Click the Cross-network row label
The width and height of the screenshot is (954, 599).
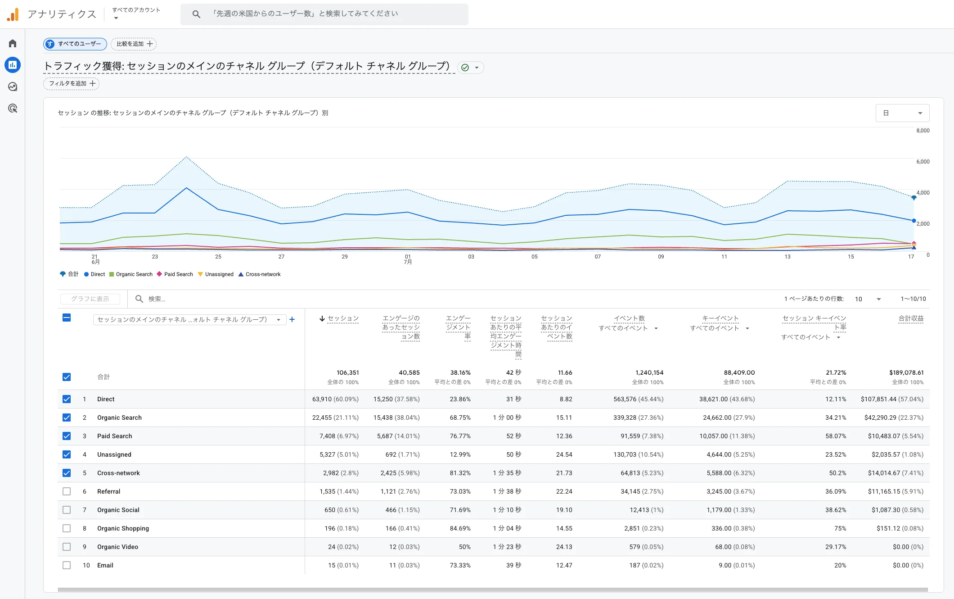(118, 473)
